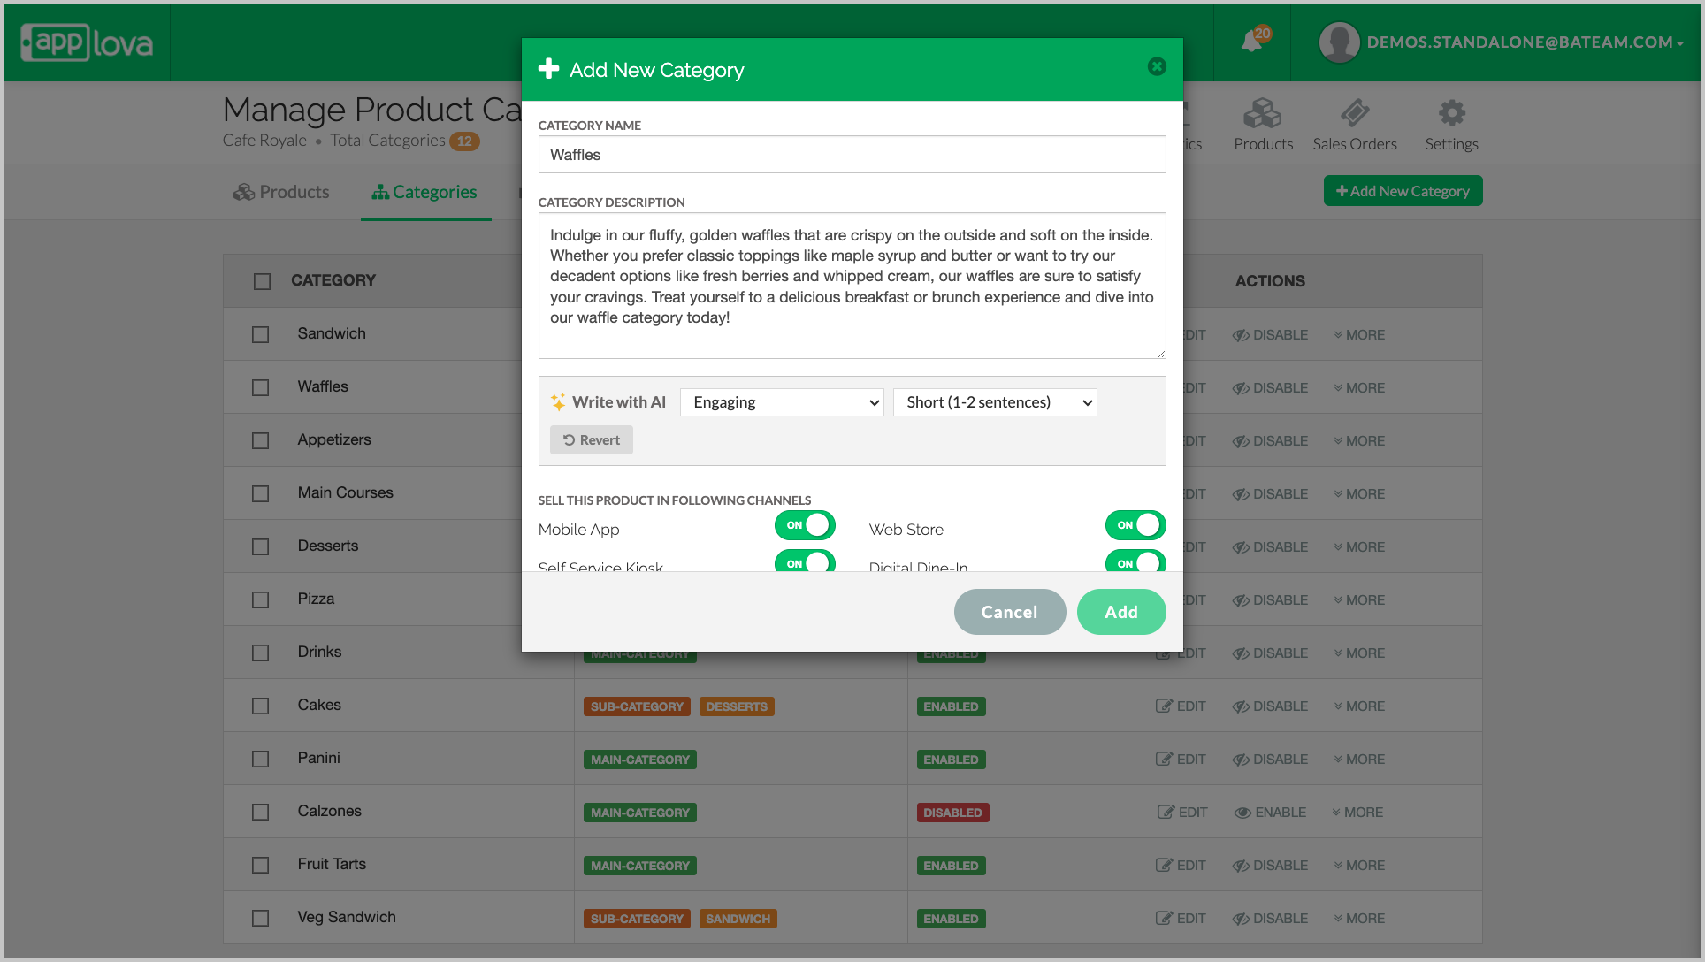The width and height of the screenshot is (1705, 962).
Task: Open the Engaging tone dropdown
Action: 782,402
